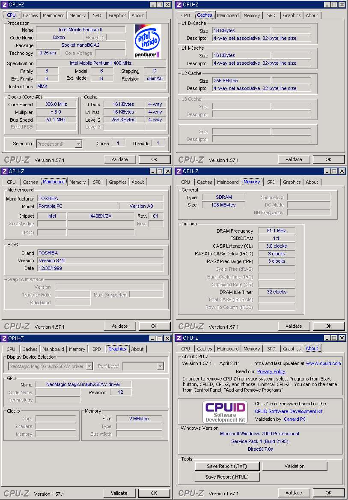This screenshot has width=348, height=500.
Task: Open Graphics tab in the Caches-tab window
Action: (292, 15)
